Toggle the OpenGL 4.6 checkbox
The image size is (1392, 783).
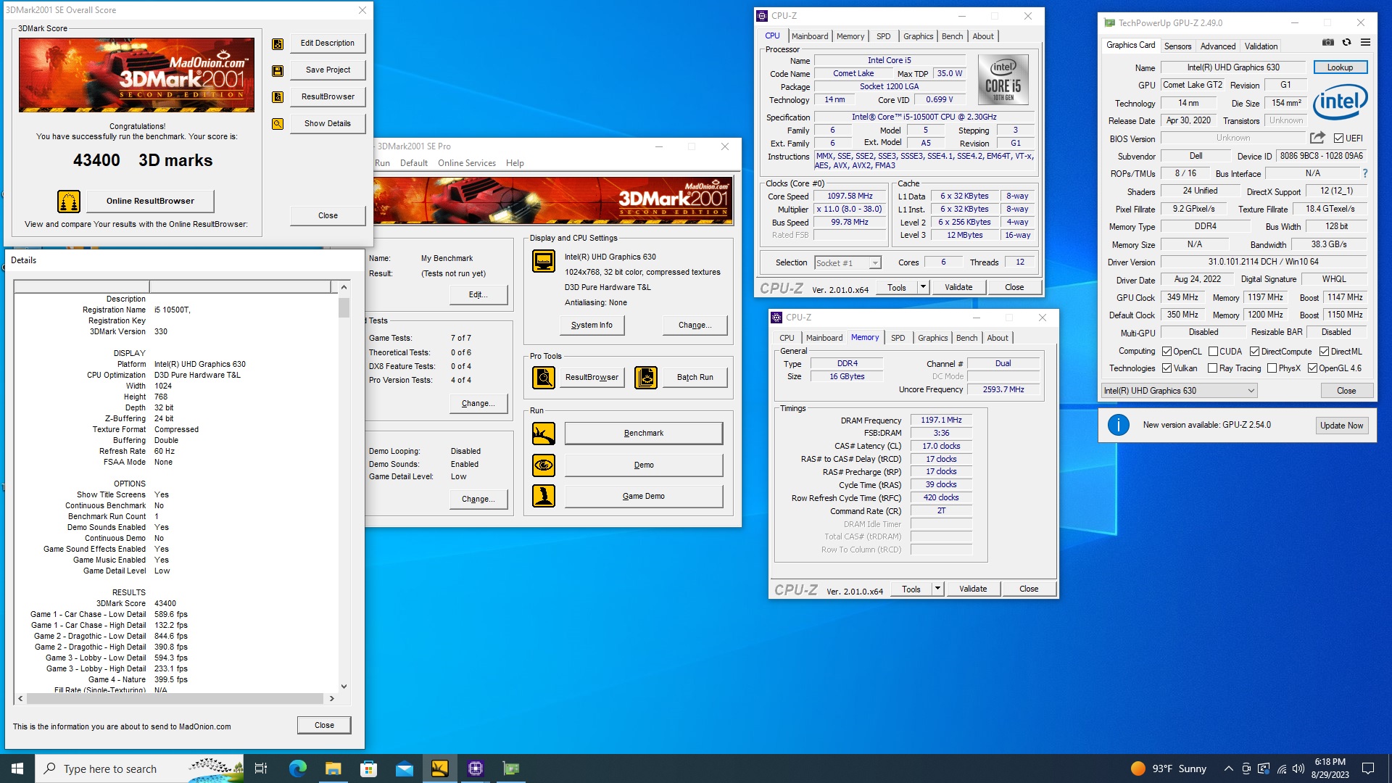(1312, 368)
